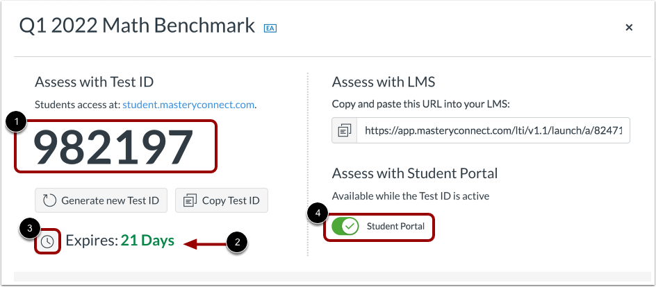The height and width of the screenshot is (287, 656).
Task: Click annotation marker number 1
Action: click(16, 123)
